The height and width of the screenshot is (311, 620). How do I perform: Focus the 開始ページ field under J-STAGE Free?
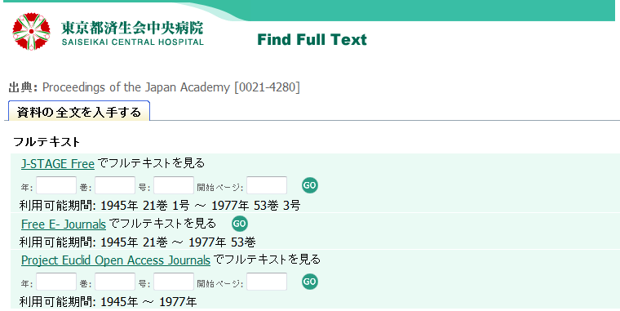click(267, 185)
